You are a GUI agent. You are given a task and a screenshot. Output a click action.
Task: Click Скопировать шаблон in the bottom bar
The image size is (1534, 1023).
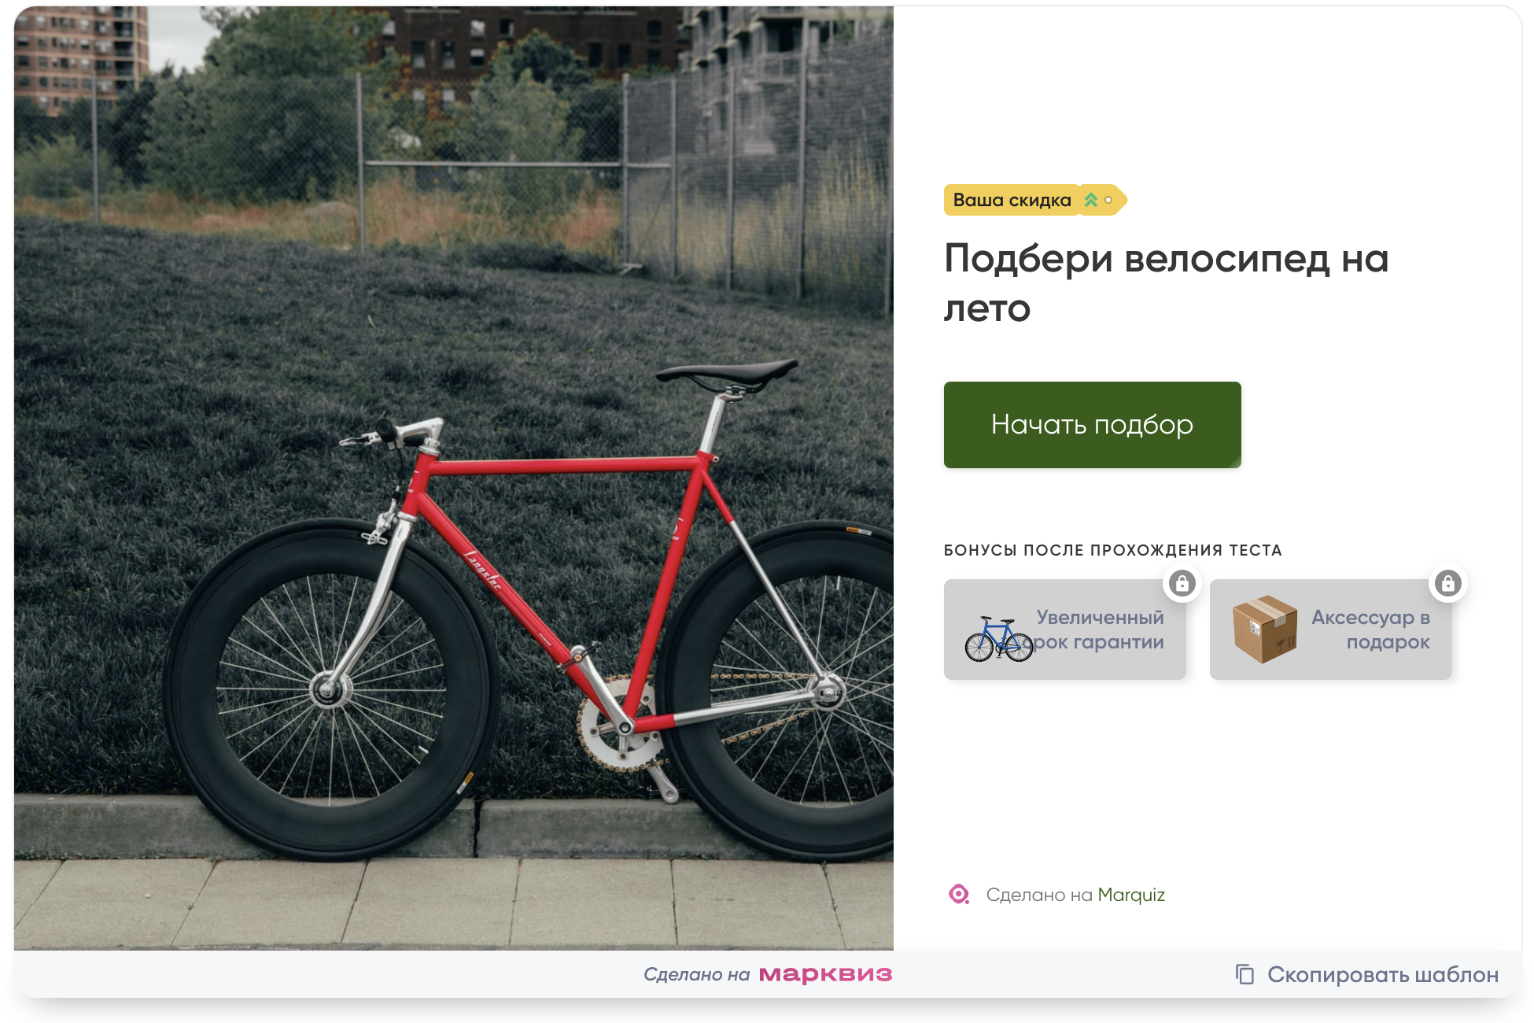pos(1382,974)
